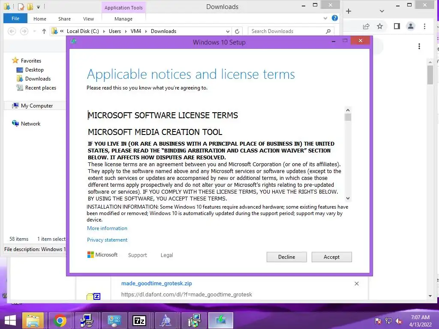Click the Windows 10 Setup title icon

pos(74,42)
